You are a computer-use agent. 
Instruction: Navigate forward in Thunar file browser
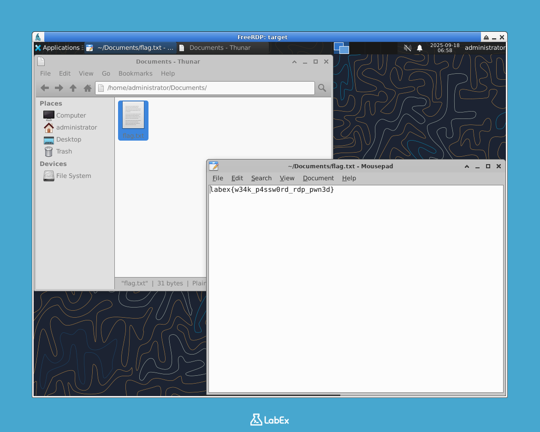point(59,88)
